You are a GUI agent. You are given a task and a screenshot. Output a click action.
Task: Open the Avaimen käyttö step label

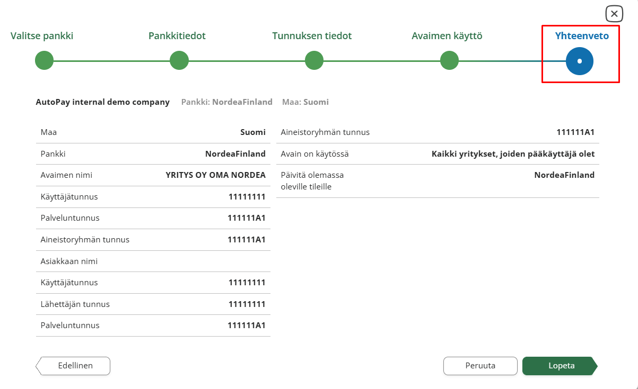[447, 36]
